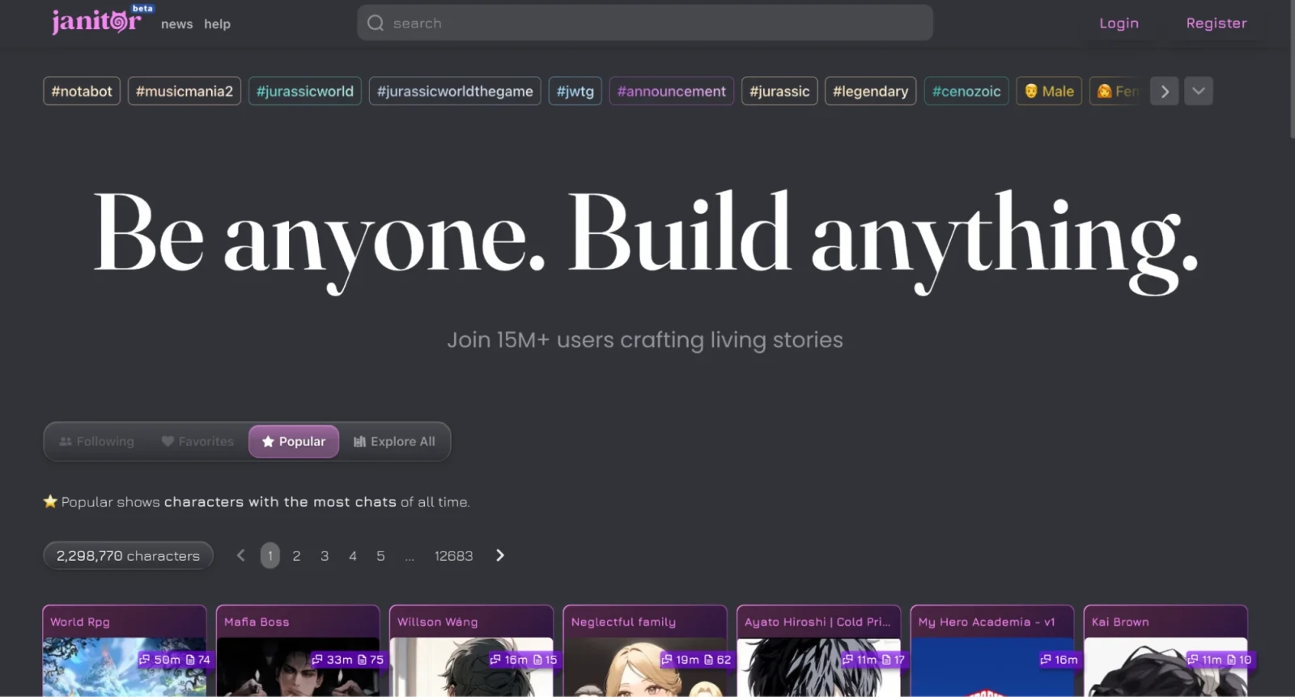Screen dimensions: 1295x697
Task: Open the World Rpg character card
Action: pyautogui.click(x=125, y=651)
